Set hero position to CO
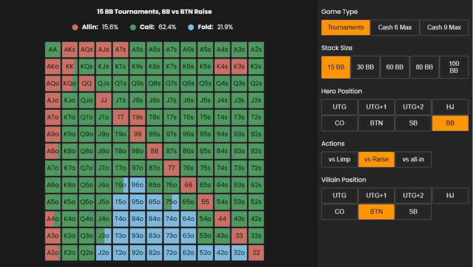 [x=340, y=123]
